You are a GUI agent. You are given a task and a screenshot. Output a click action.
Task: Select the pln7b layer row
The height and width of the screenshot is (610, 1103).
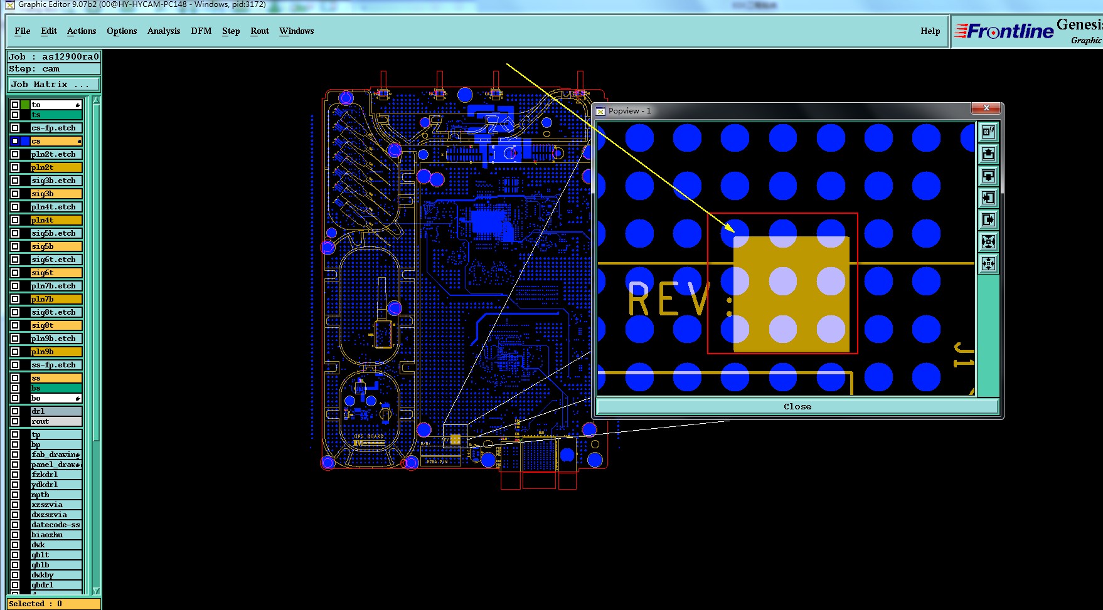click(x=56, y=299)
